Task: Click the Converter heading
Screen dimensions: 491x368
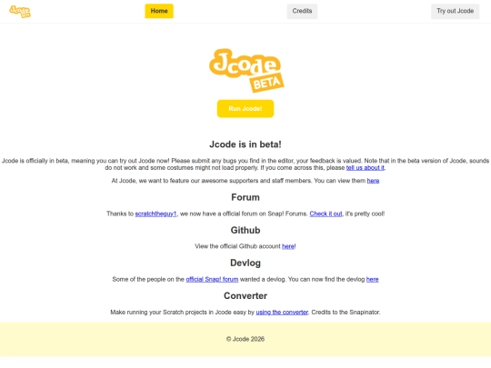Action: coord(245,296)
